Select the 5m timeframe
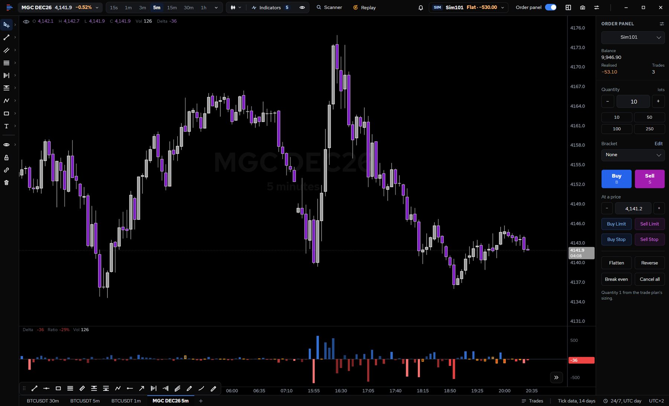Screen dimensions: 669x406 157,7
